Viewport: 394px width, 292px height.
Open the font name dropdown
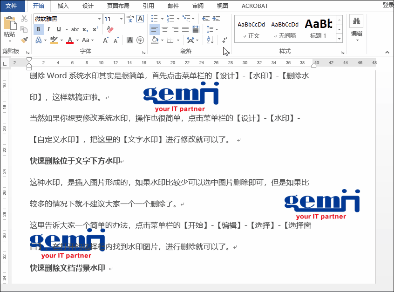pos(100,18)
